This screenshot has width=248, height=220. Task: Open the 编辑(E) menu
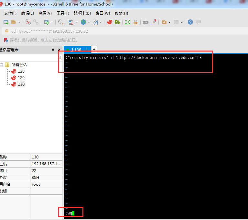[27, 13]
